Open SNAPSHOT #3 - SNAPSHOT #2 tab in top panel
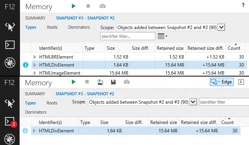 point(85,18)
